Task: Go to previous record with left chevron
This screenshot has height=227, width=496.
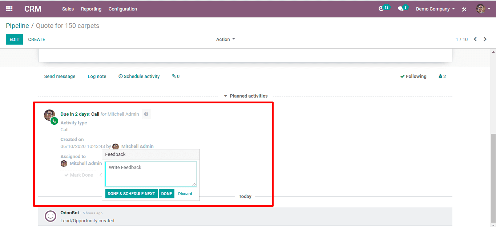Action: 475,39
